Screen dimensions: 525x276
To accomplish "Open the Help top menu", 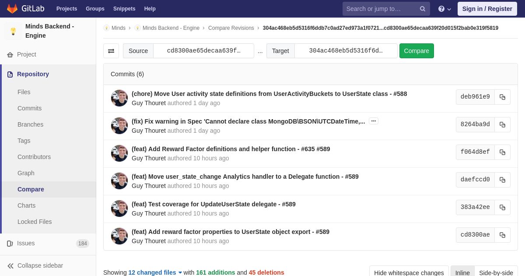I will [x=150, y=9].
